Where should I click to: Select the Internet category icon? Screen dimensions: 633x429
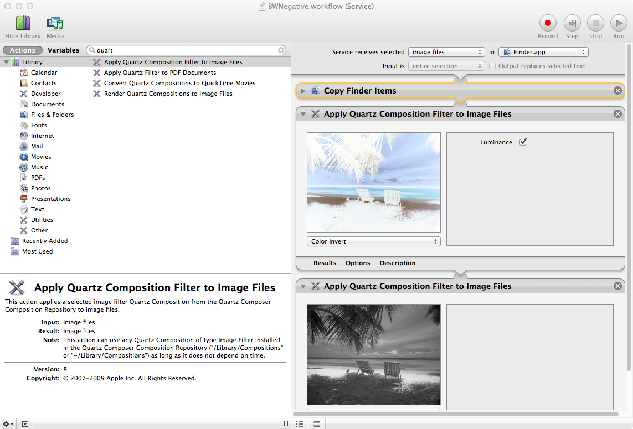click(x=24, y=136)
